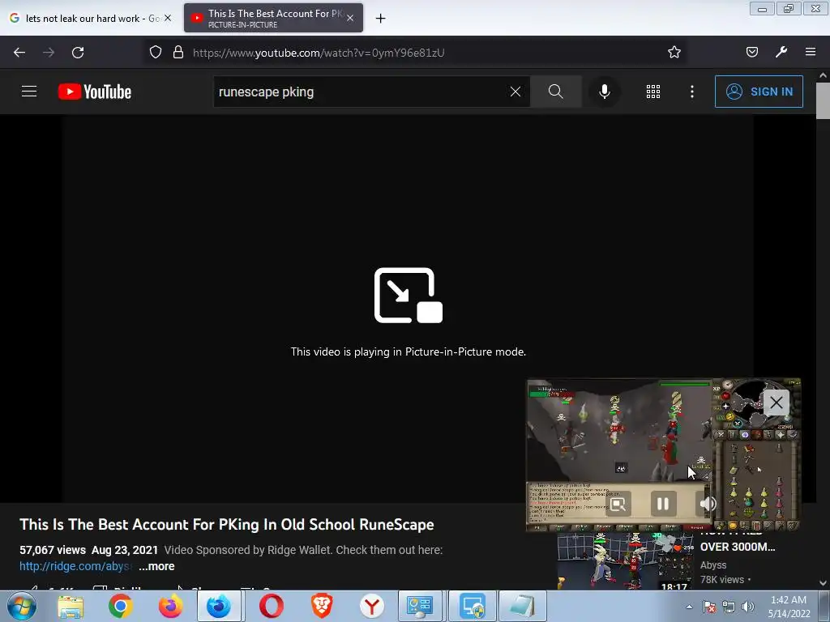Open Windows Explorer from taskbar
This screenshot has width=830, height=622.
click(71, 606)
